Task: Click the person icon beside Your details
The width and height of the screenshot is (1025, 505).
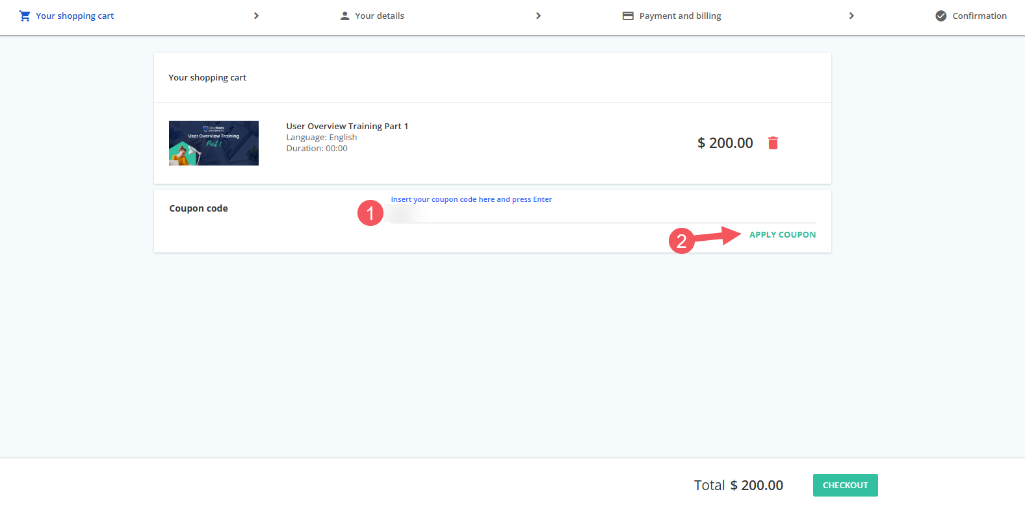Action: (344, 16)
